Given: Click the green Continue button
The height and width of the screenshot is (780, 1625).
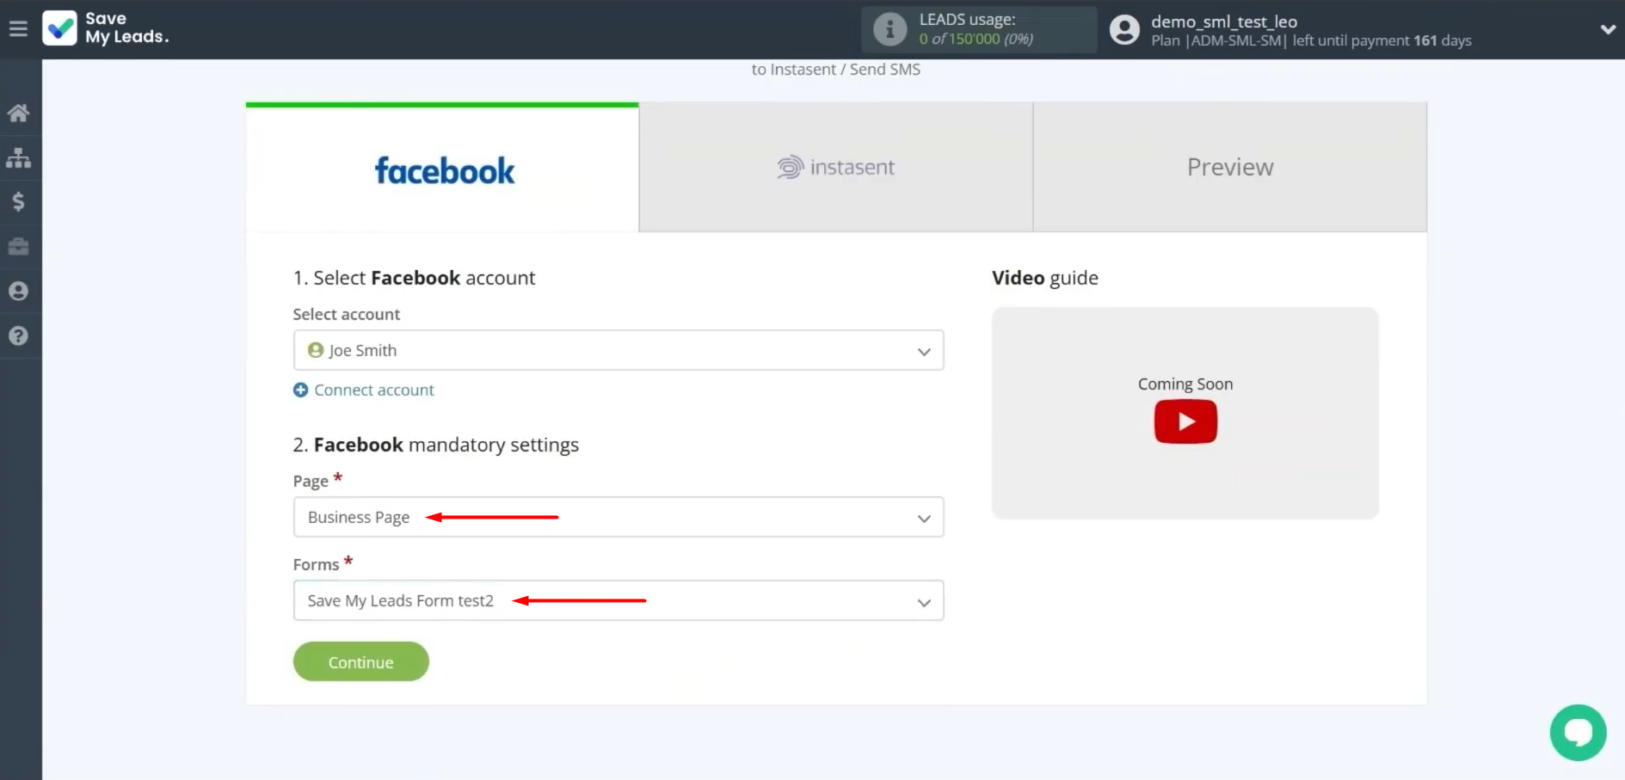Looking at the screenshot, I should pyautogui.click(x=361, y=661).
